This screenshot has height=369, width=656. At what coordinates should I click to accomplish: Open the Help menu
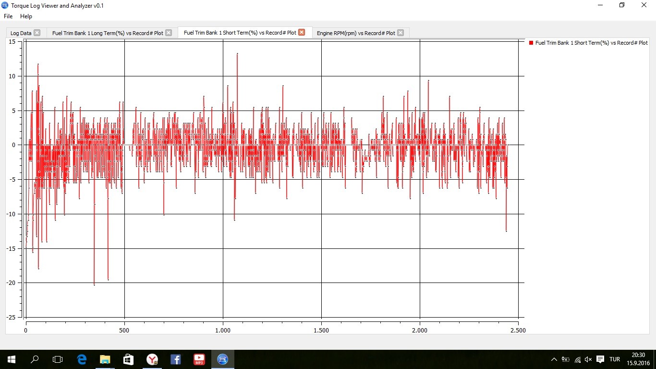pos(26,16)
